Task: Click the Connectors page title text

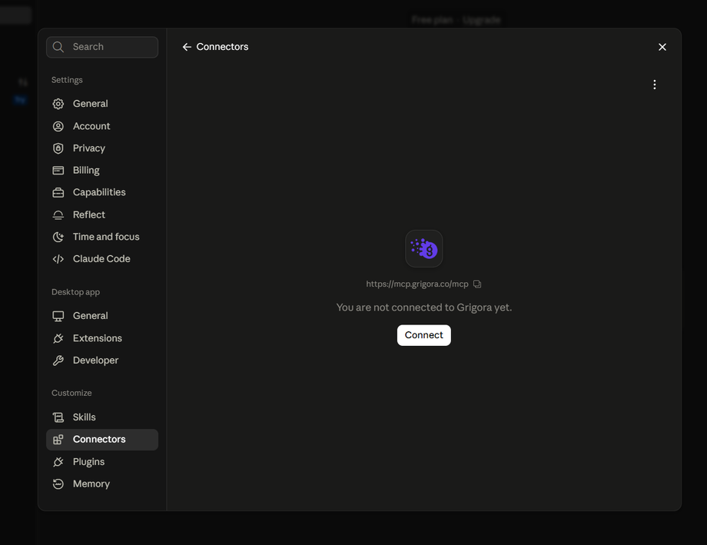Action: (222, 47)
